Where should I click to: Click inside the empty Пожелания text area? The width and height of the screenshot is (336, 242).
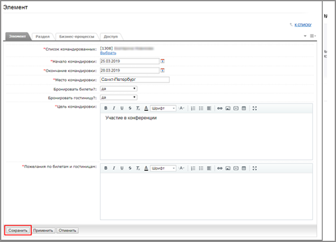[x=206, y=196]
